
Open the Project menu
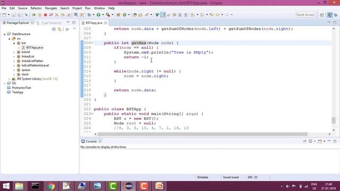coord(77,8)
